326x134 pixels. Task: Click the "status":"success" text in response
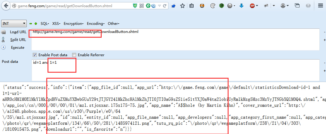[26, 87]
